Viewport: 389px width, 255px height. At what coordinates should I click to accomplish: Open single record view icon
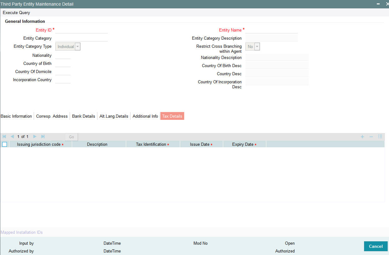(x=380, y=137)
